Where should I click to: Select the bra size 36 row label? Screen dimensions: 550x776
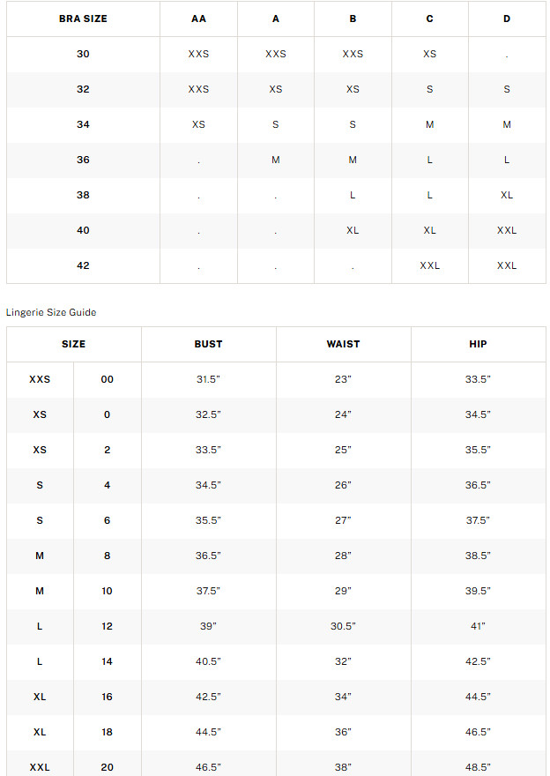coord(83,160)
